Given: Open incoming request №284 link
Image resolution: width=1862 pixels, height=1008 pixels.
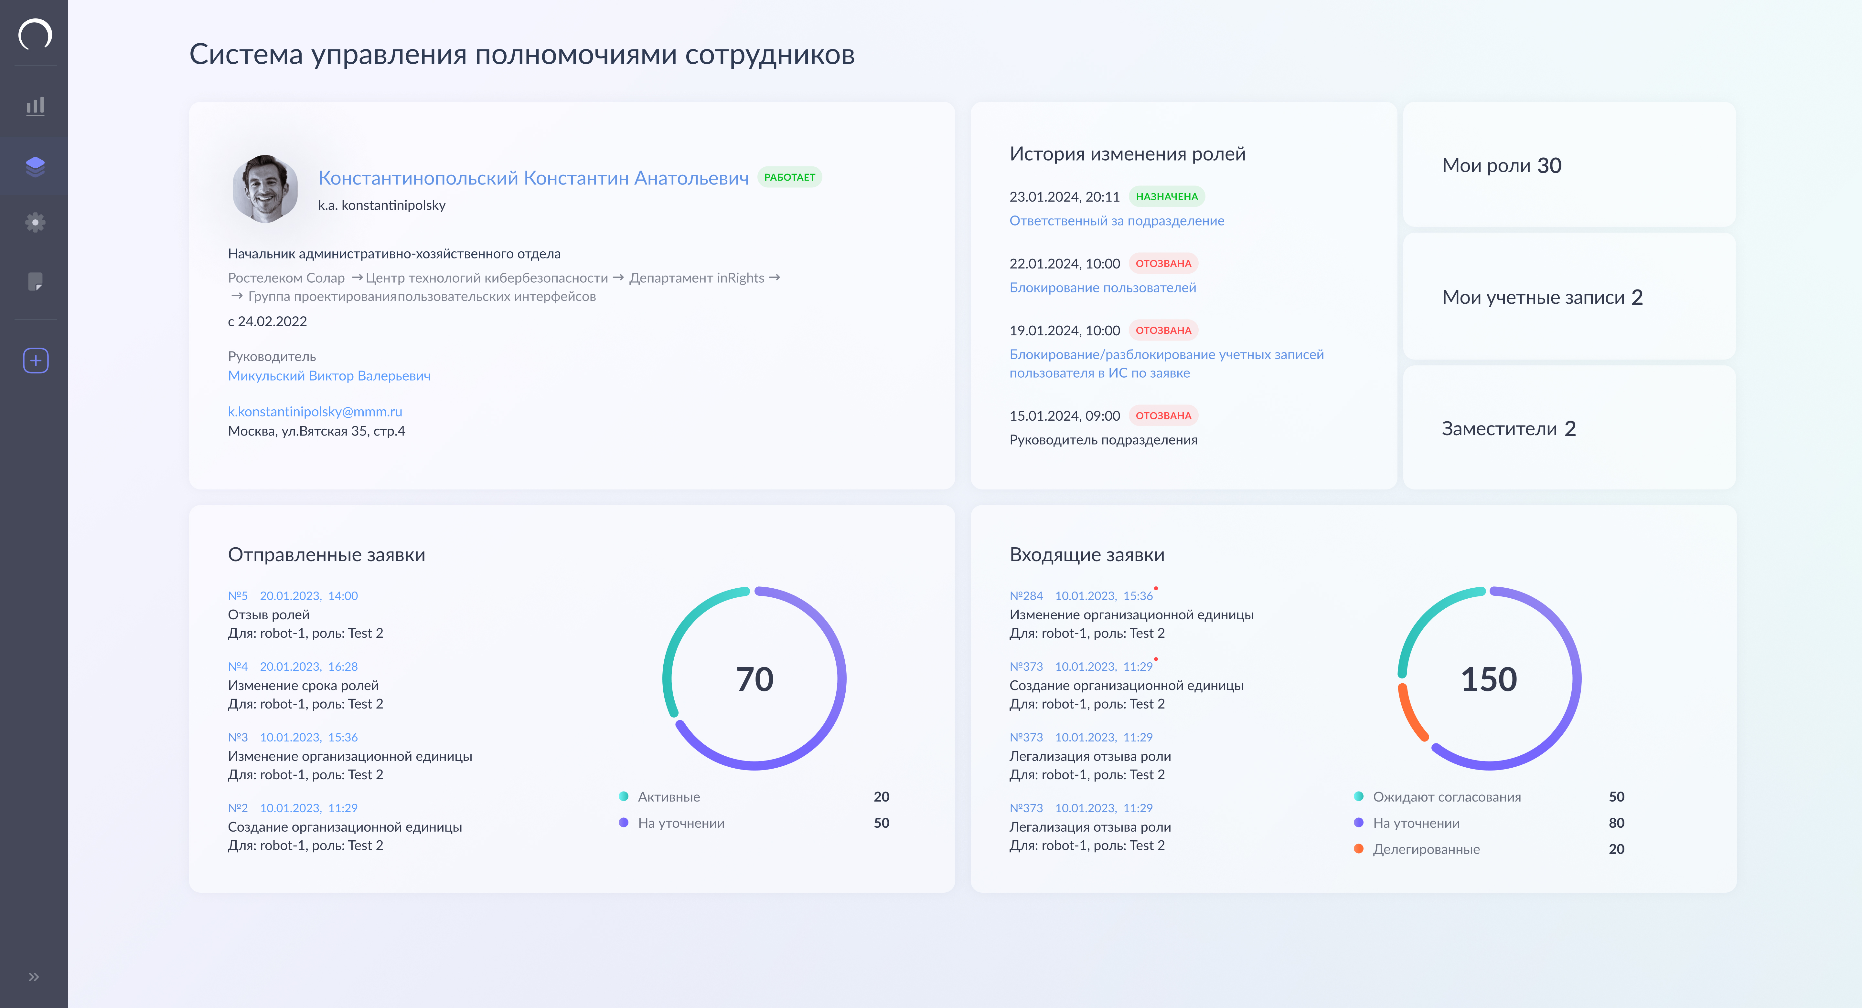Looking at the screenshot, I should [1026, 596].
